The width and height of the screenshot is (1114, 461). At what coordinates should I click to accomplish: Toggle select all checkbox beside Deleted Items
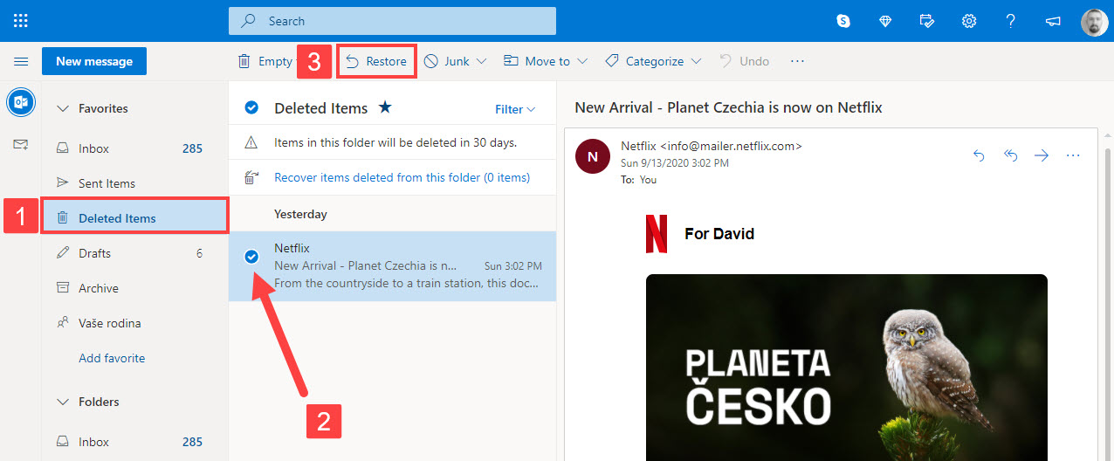click(x=251, y=108)
